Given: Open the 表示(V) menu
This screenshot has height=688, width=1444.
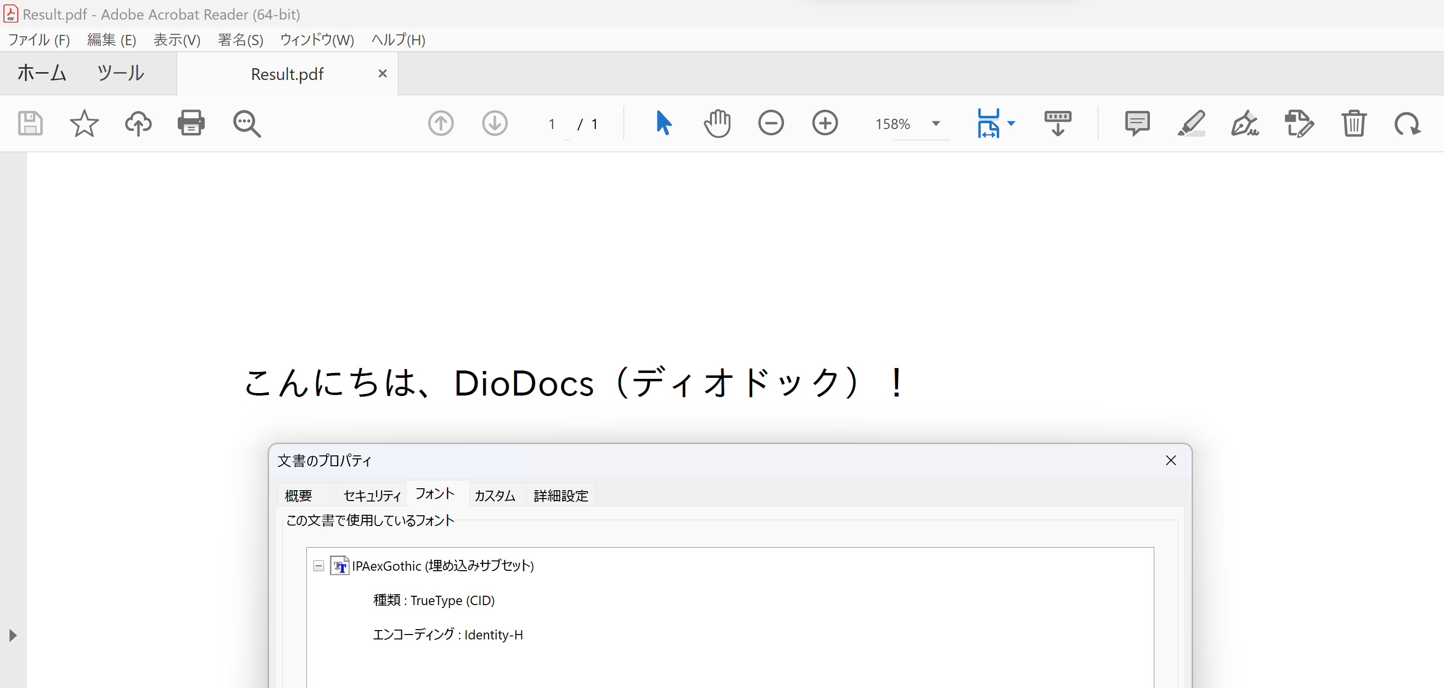Looking at the screenshot, I should [177, 40].
